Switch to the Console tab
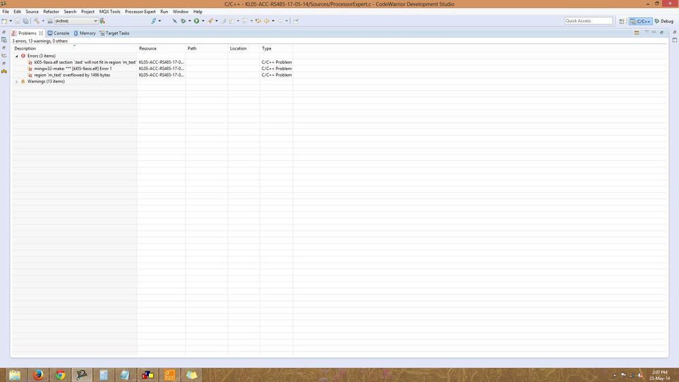Image resolution: width=679 pixels, height=382 pixels. 58,33
